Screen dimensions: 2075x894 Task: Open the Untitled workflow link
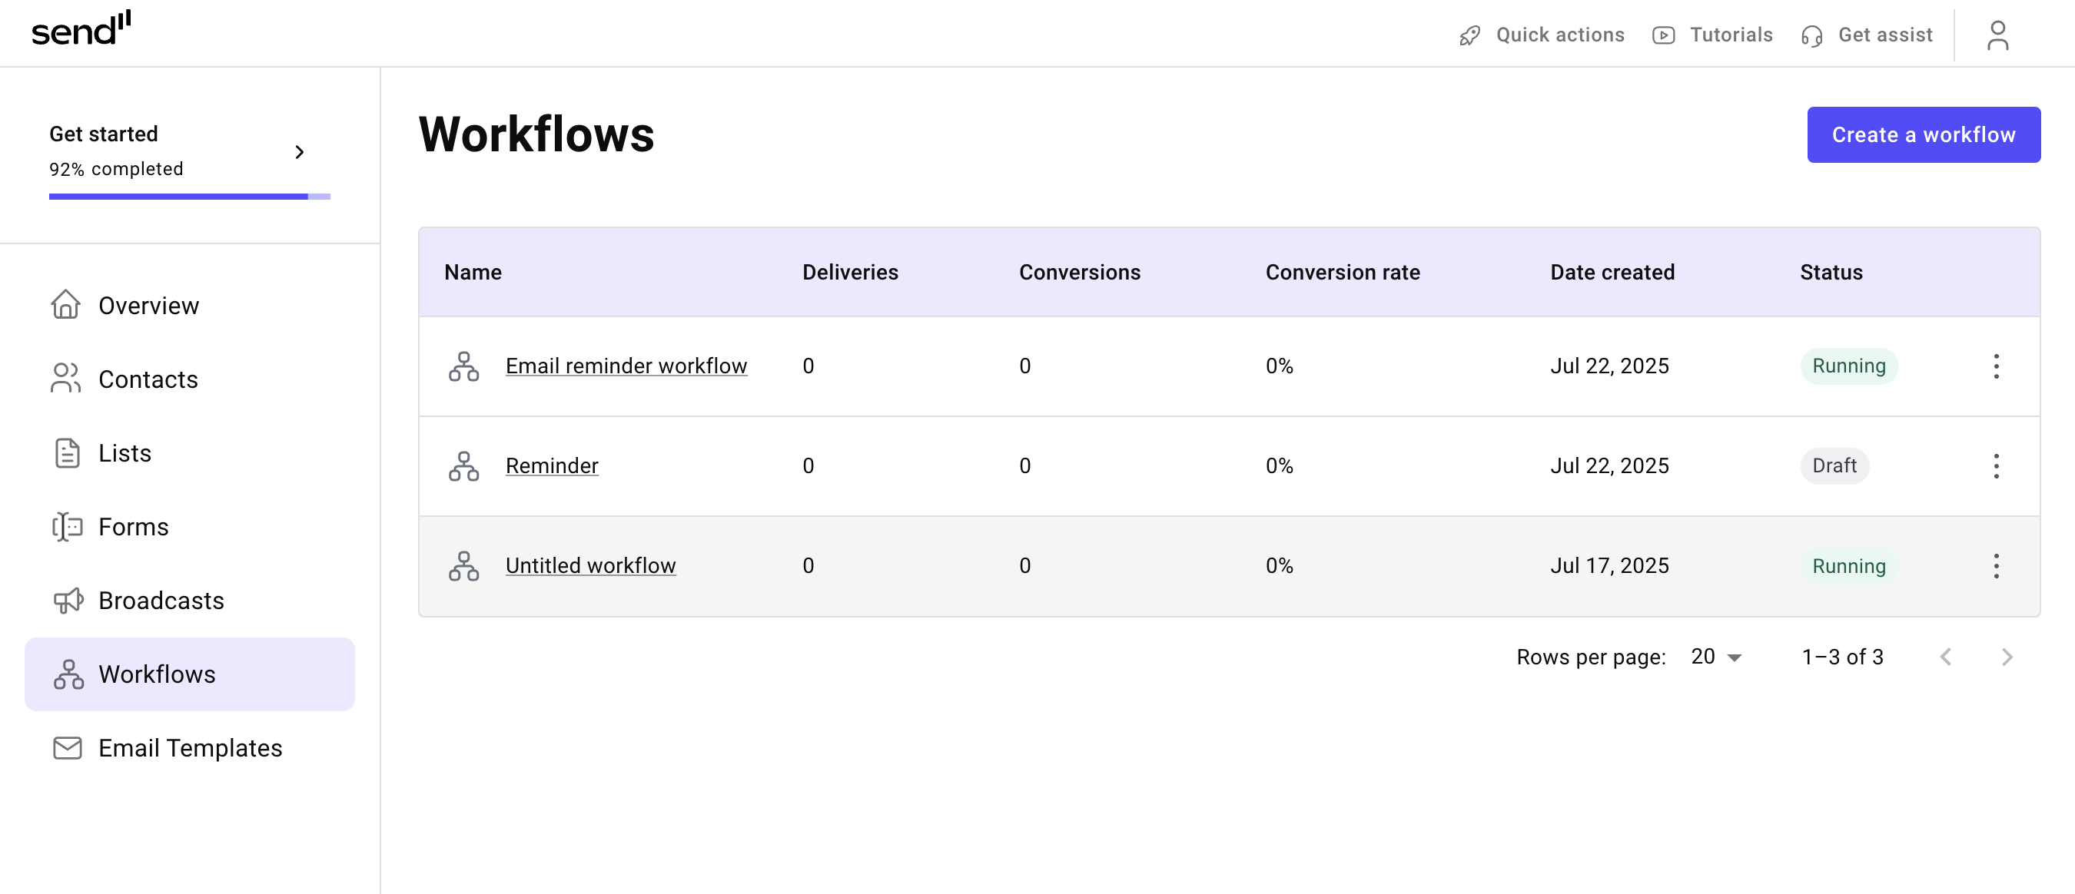click(x=590, y=566)
